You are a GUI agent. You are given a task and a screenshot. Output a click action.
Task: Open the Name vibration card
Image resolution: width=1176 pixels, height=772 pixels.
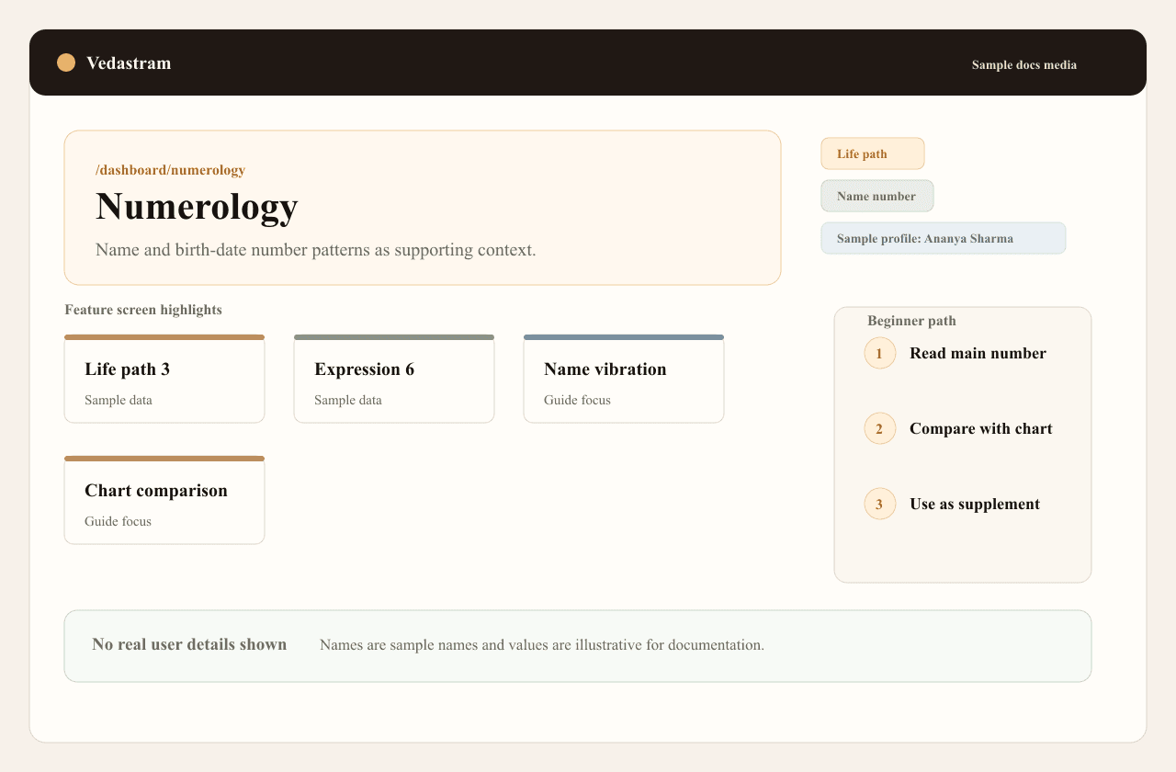(x=624, y=379)
